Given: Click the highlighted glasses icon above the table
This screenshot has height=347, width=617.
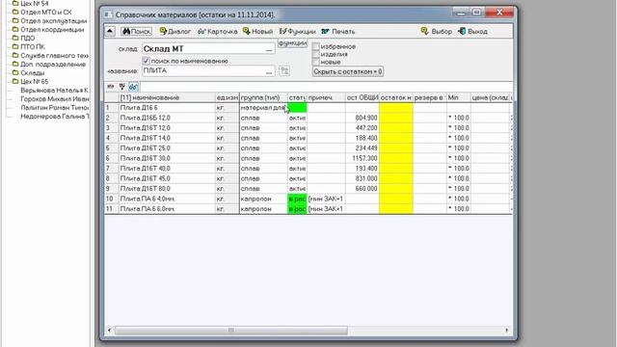Looking at the screenshot, I should tap(133, 87).
